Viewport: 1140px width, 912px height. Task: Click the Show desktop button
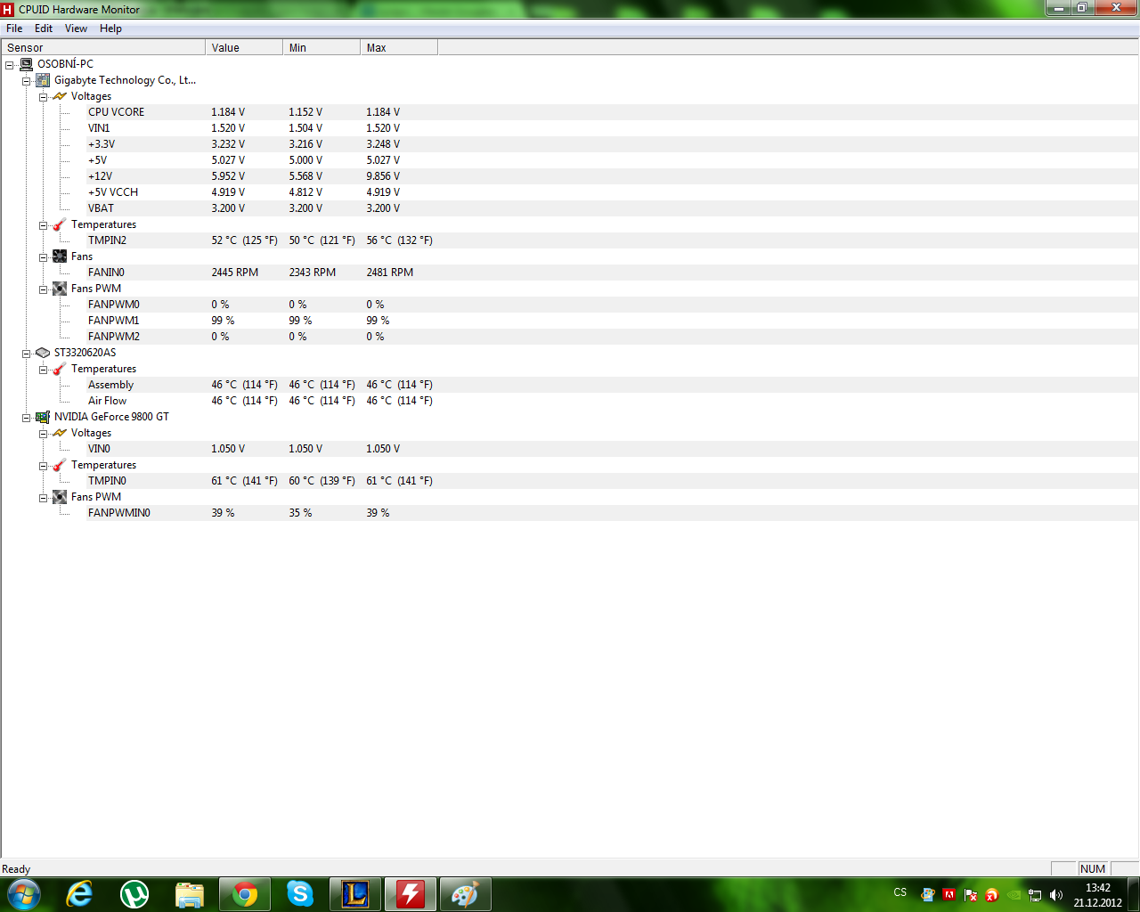[1134, 894]
